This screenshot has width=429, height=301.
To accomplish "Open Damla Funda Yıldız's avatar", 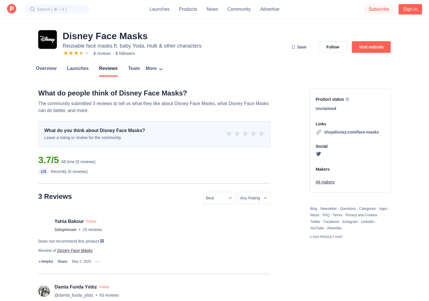I will coord(44,291).
